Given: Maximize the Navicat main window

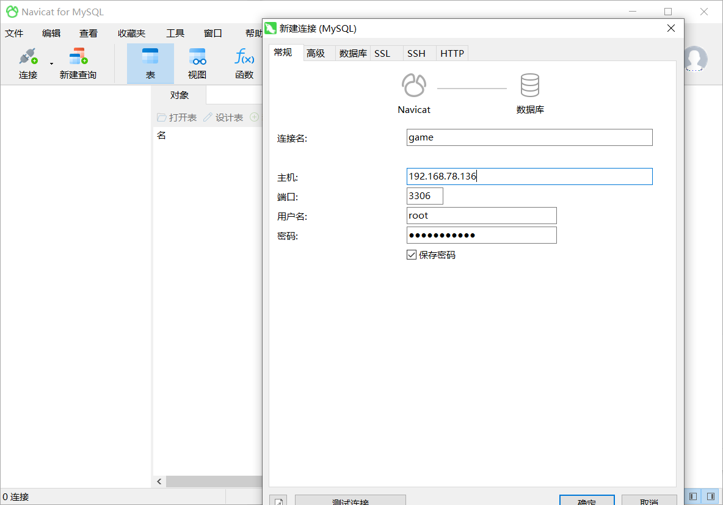Looking at the screenshot, I should point(667,12).
